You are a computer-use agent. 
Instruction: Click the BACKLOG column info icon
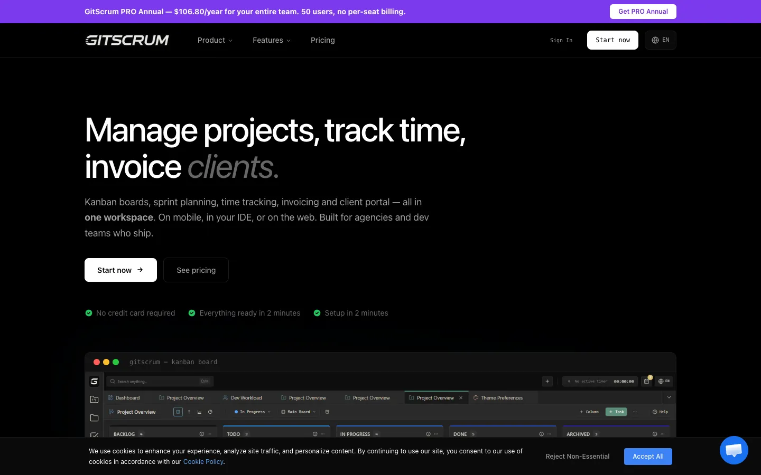pyautogui.click(x=201, y=434)
